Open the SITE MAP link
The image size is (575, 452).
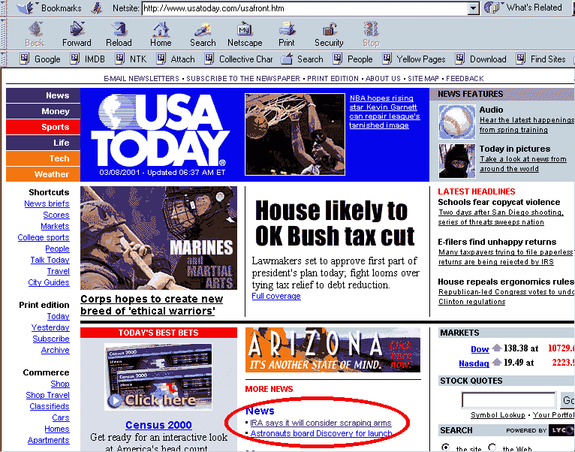click(x=423, y=79)
